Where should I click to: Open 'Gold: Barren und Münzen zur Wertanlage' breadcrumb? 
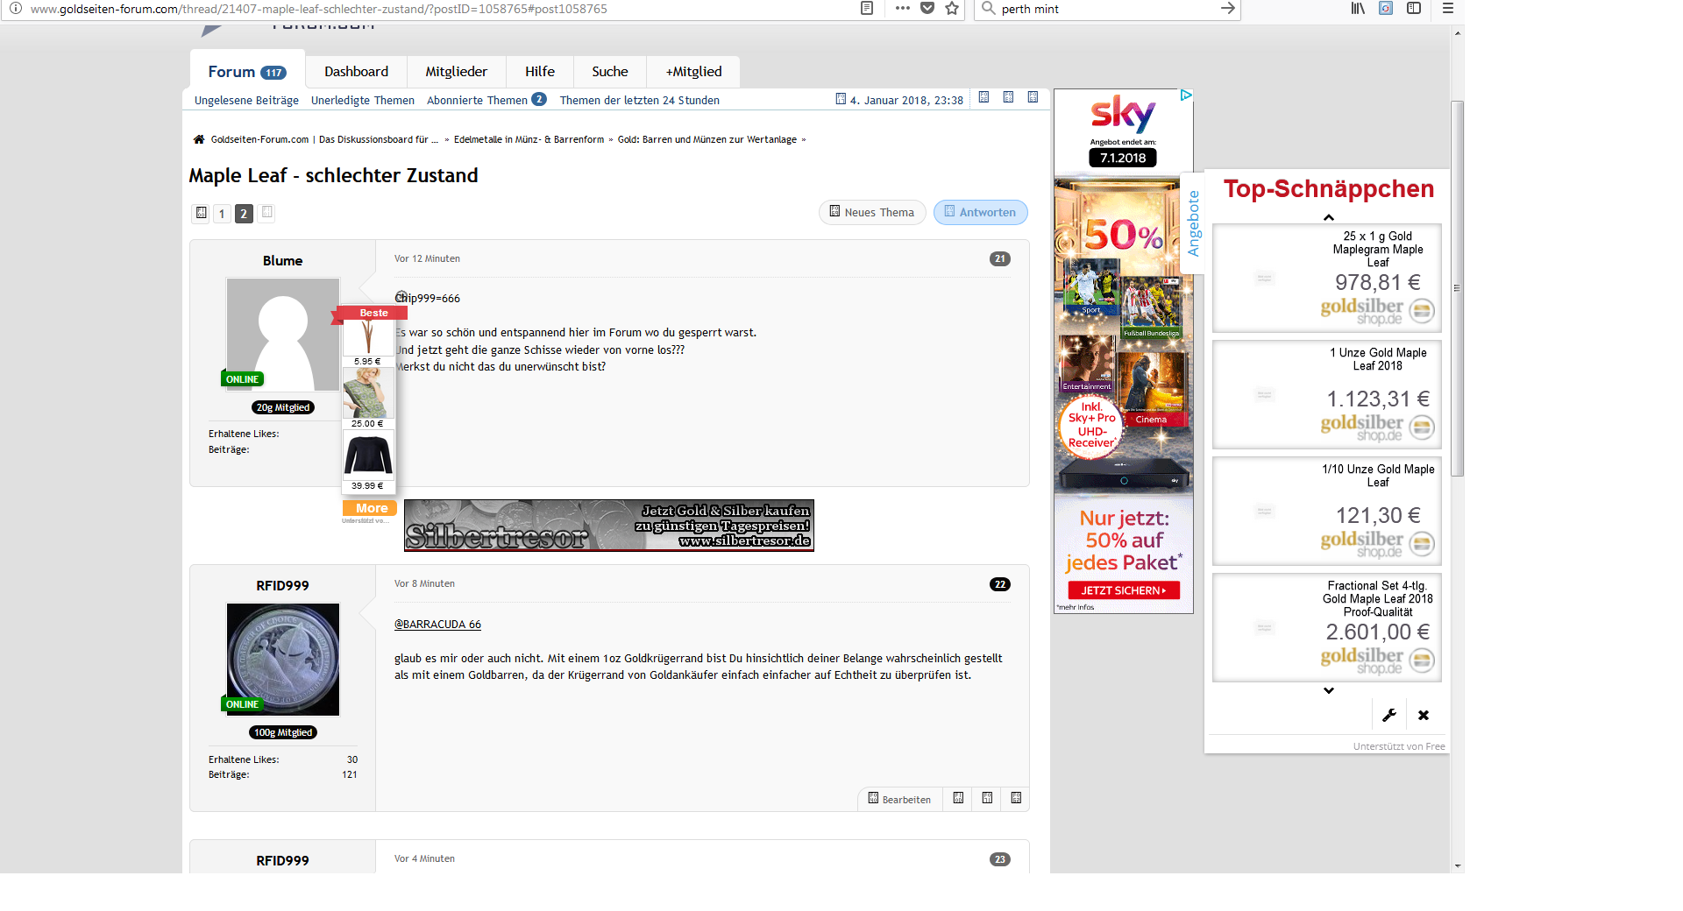point(707,139)
